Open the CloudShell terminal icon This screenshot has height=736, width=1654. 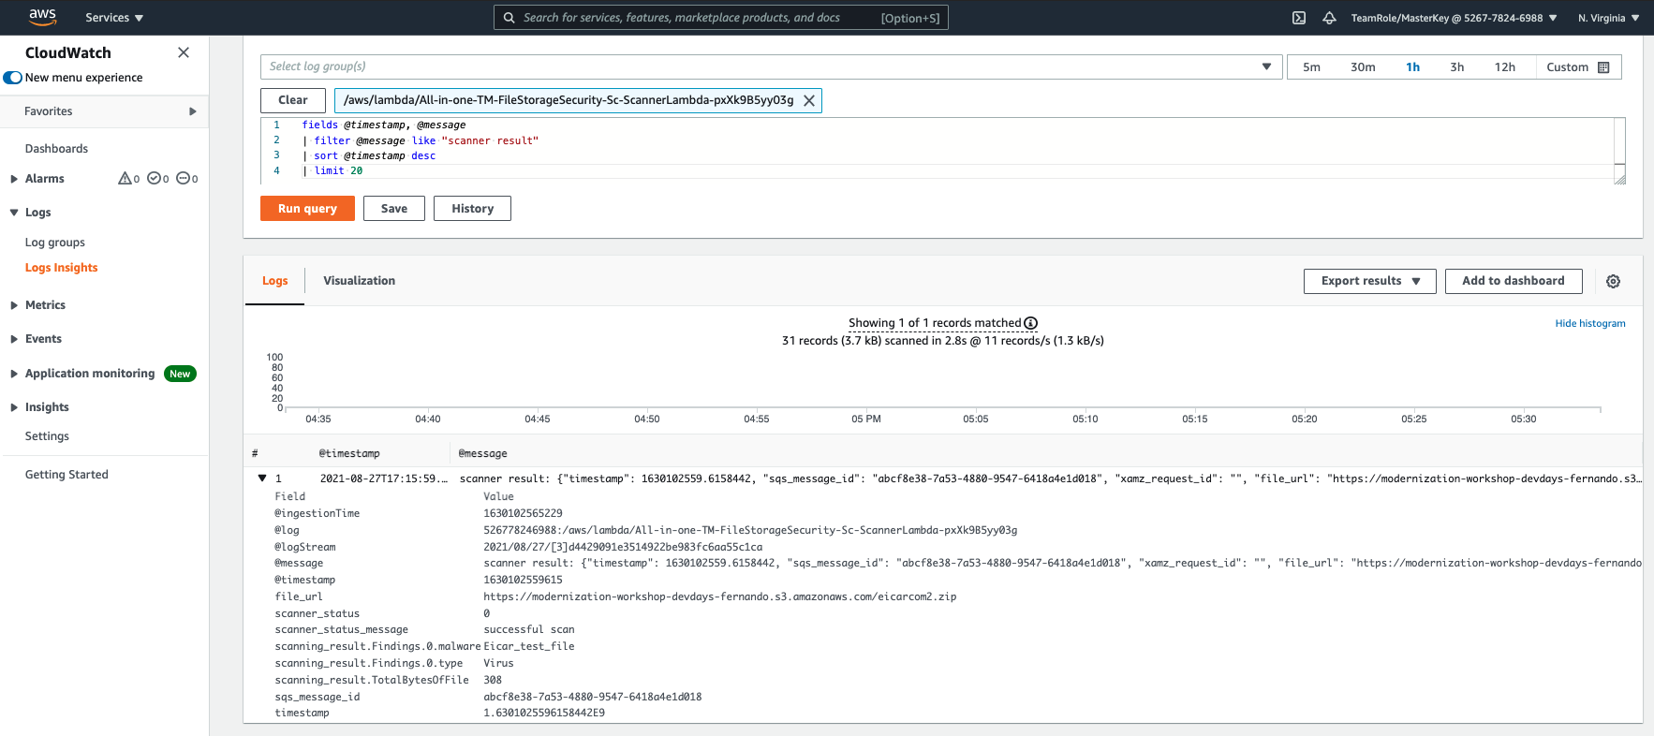1299,18
